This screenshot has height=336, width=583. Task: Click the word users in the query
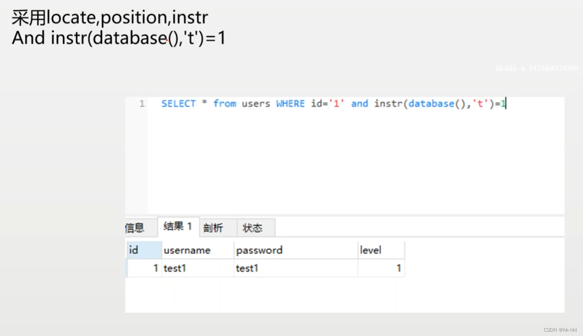(256, 104)
